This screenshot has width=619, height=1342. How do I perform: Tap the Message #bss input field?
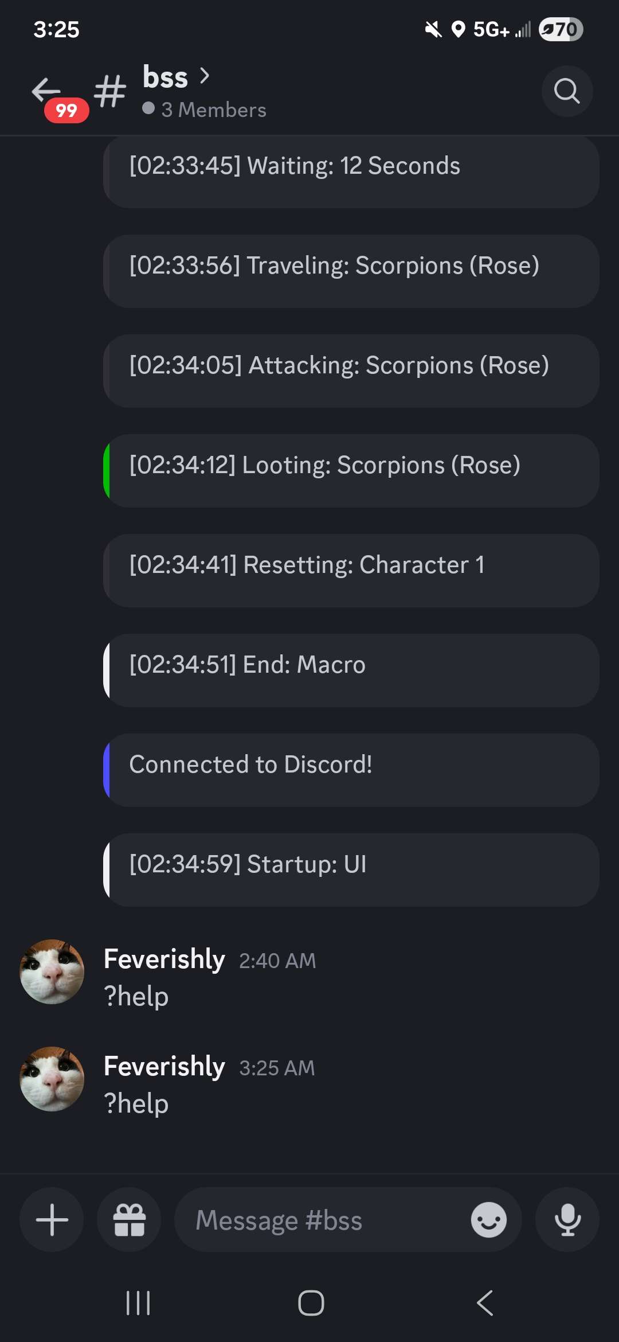(321, 1219)
